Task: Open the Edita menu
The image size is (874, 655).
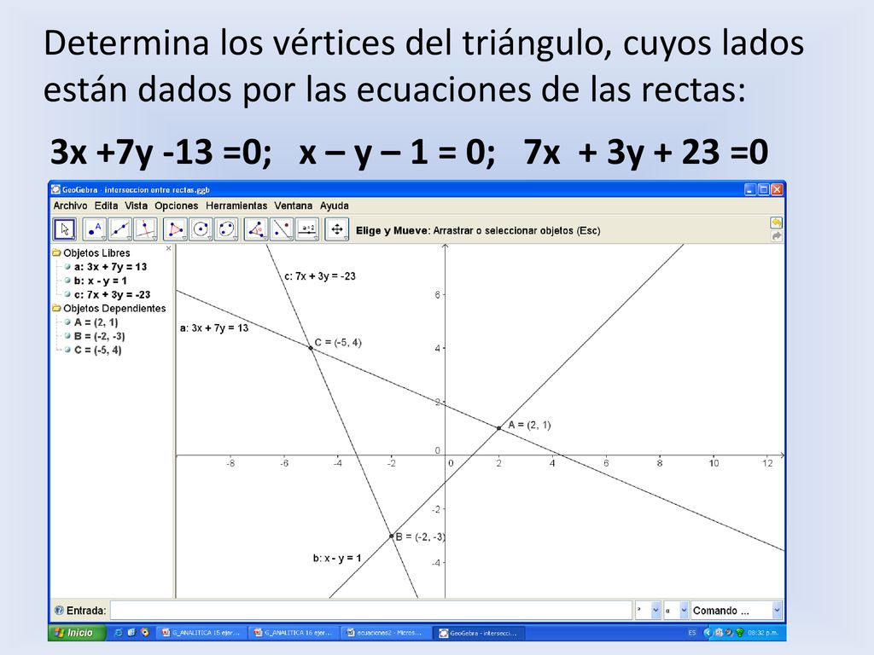Action: pyautogui.click(x=106, y=206)
